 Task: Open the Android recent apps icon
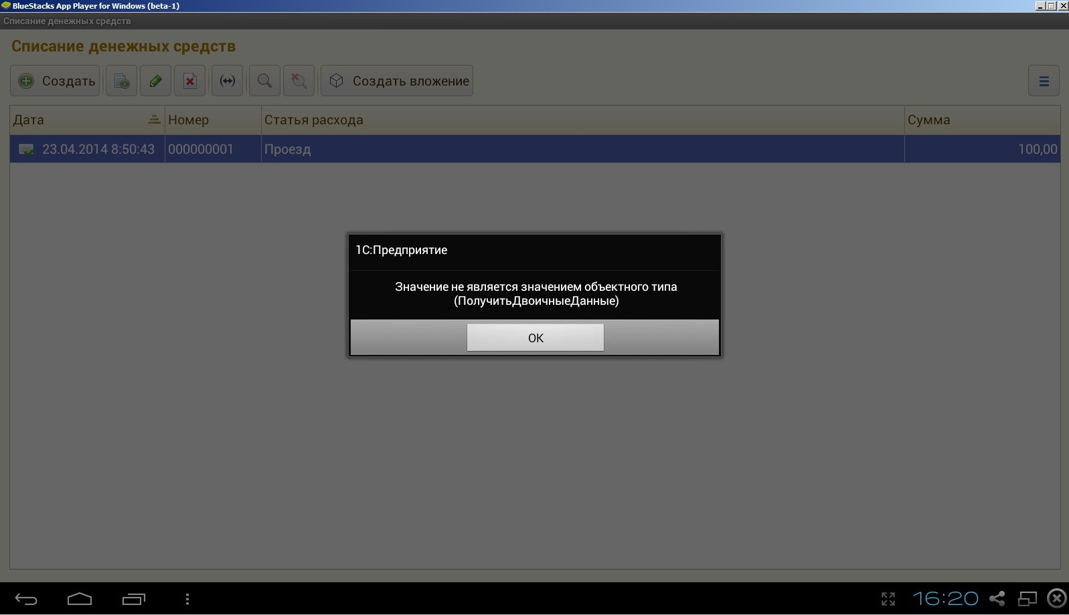pyautogui.click(x=133, y=599)
